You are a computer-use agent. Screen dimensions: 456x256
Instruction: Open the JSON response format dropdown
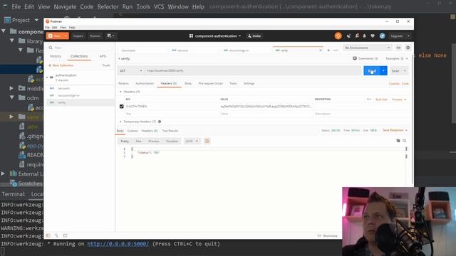(x=192, y=141)
